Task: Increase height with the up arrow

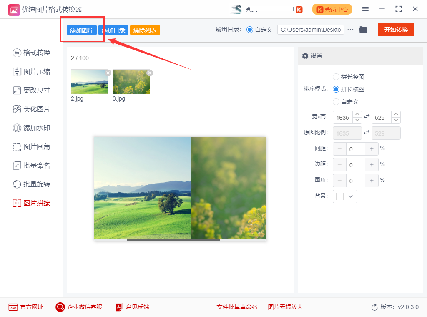Action: click(x=396, y=114)
